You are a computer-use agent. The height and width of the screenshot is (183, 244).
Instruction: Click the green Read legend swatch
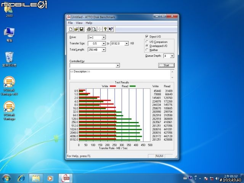[133, 86]
